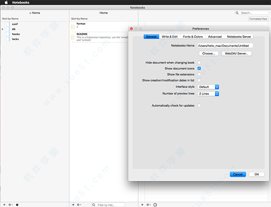Viewport: 271px width, 207px height.
Task: Switch to the Notebooks Server tab
Action: click(239, 37)
